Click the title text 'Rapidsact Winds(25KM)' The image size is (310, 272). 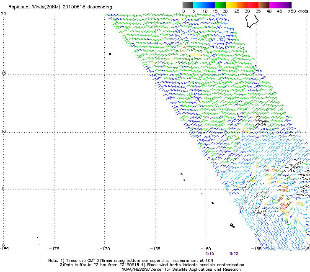pyautogui.click(x=34, y=7)
